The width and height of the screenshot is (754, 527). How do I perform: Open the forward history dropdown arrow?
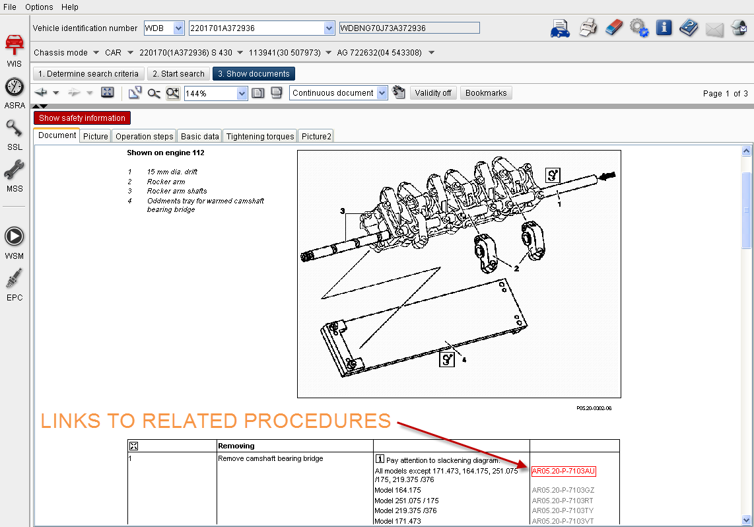89,93
